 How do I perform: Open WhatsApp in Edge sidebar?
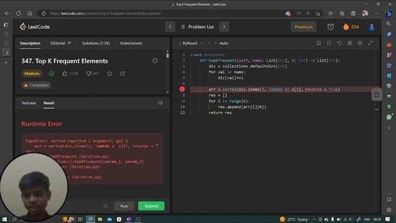389,117
